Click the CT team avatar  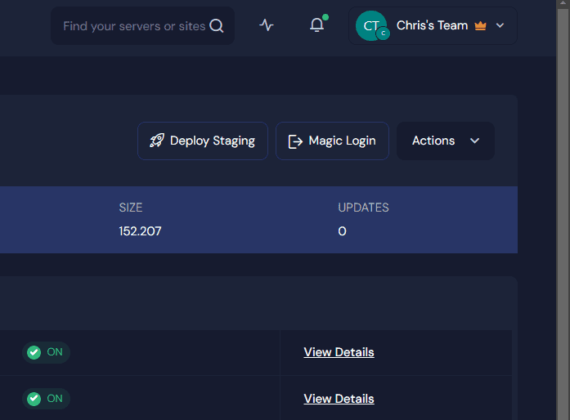click(x=370, y=25)
